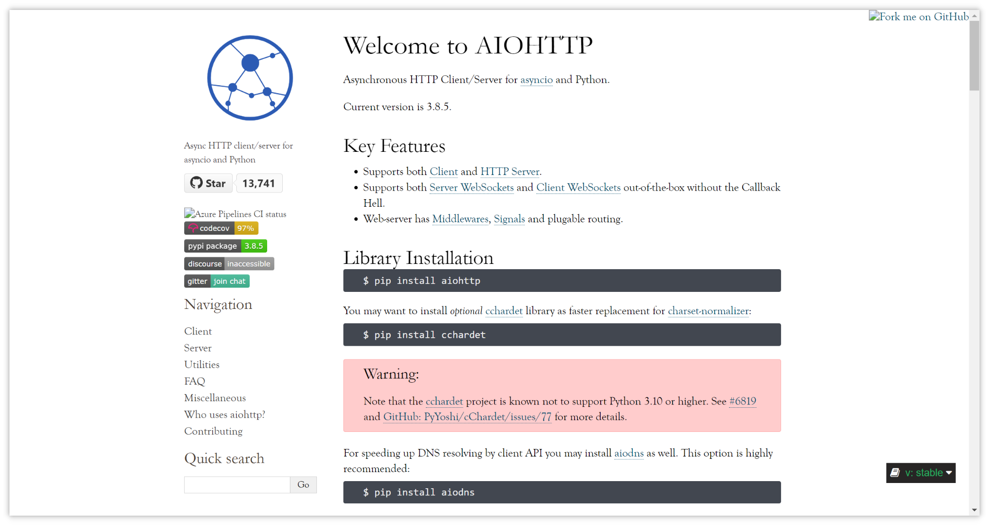
Task: Open GitHub: PyYoshi/cChardet/issues/77 link
Action: click(468, 417)
